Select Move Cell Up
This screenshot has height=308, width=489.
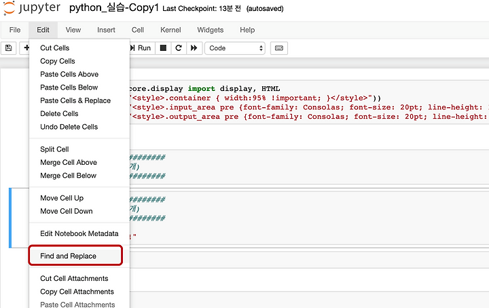[x=79, y=198]
